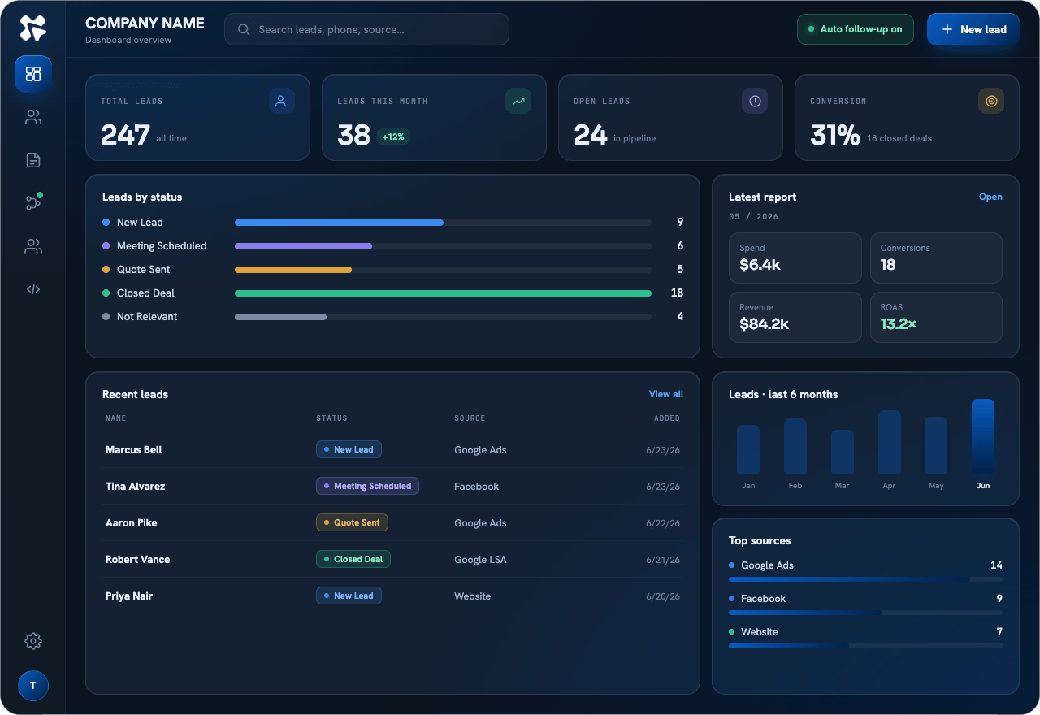Open the code embed icon in sidebar
This screenshot has width=1040, height=715.
33,289
